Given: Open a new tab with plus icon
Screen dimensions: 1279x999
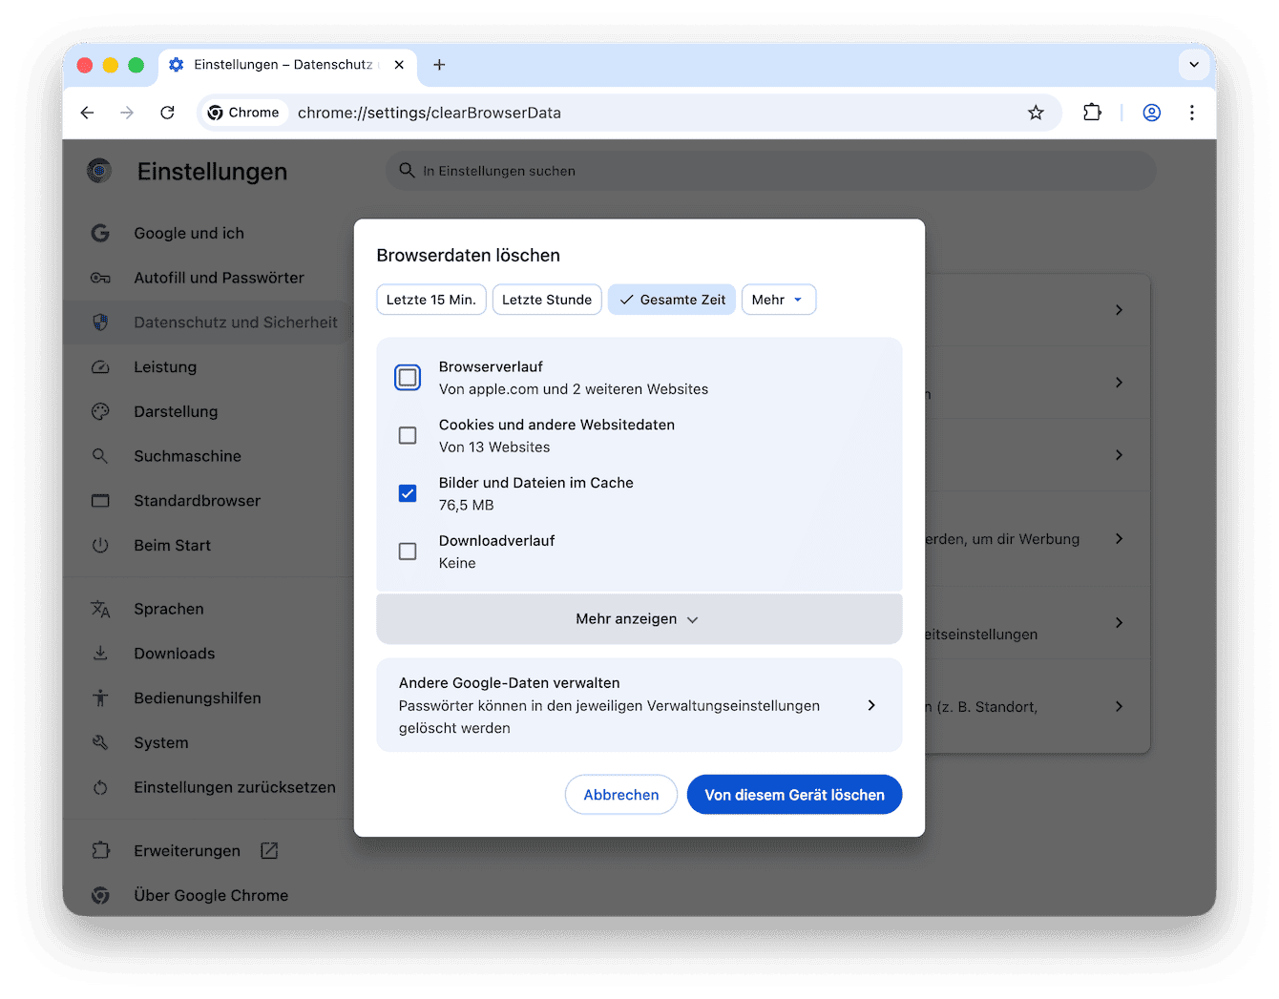Looking at the screenshot, I should point(439,65).
